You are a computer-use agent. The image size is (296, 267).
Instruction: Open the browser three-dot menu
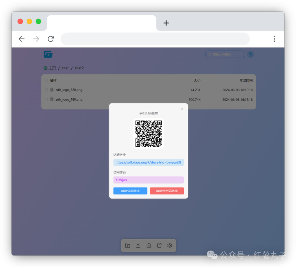coord(274,39)
